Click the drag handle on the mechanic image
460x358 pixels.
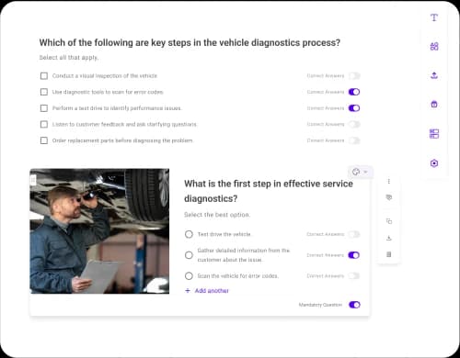coord(33,180)
